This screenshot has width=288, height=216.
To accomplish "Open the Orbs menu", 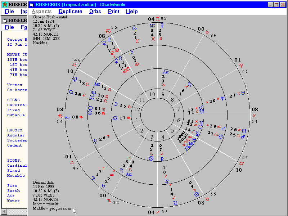I will coord(95,11).
